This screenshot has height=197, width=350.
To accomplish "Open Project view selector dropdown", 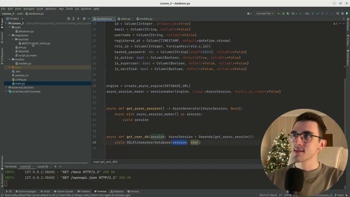I will click(15, 19).
